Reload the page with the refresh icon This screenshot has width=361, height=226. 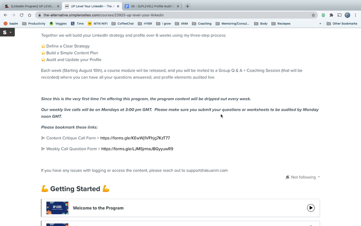pos(22,15)
